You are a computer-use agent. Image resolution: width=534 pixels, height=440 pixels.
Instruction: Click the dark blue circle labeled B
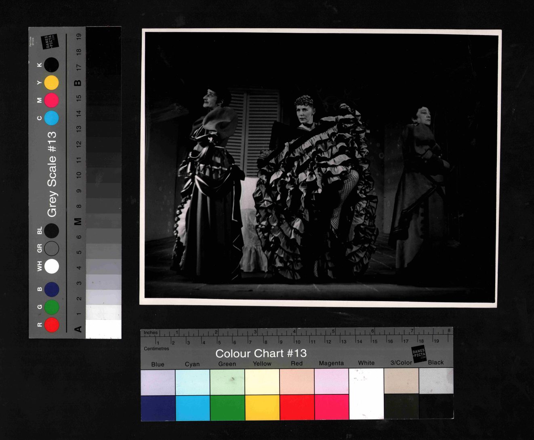point(51,289)
